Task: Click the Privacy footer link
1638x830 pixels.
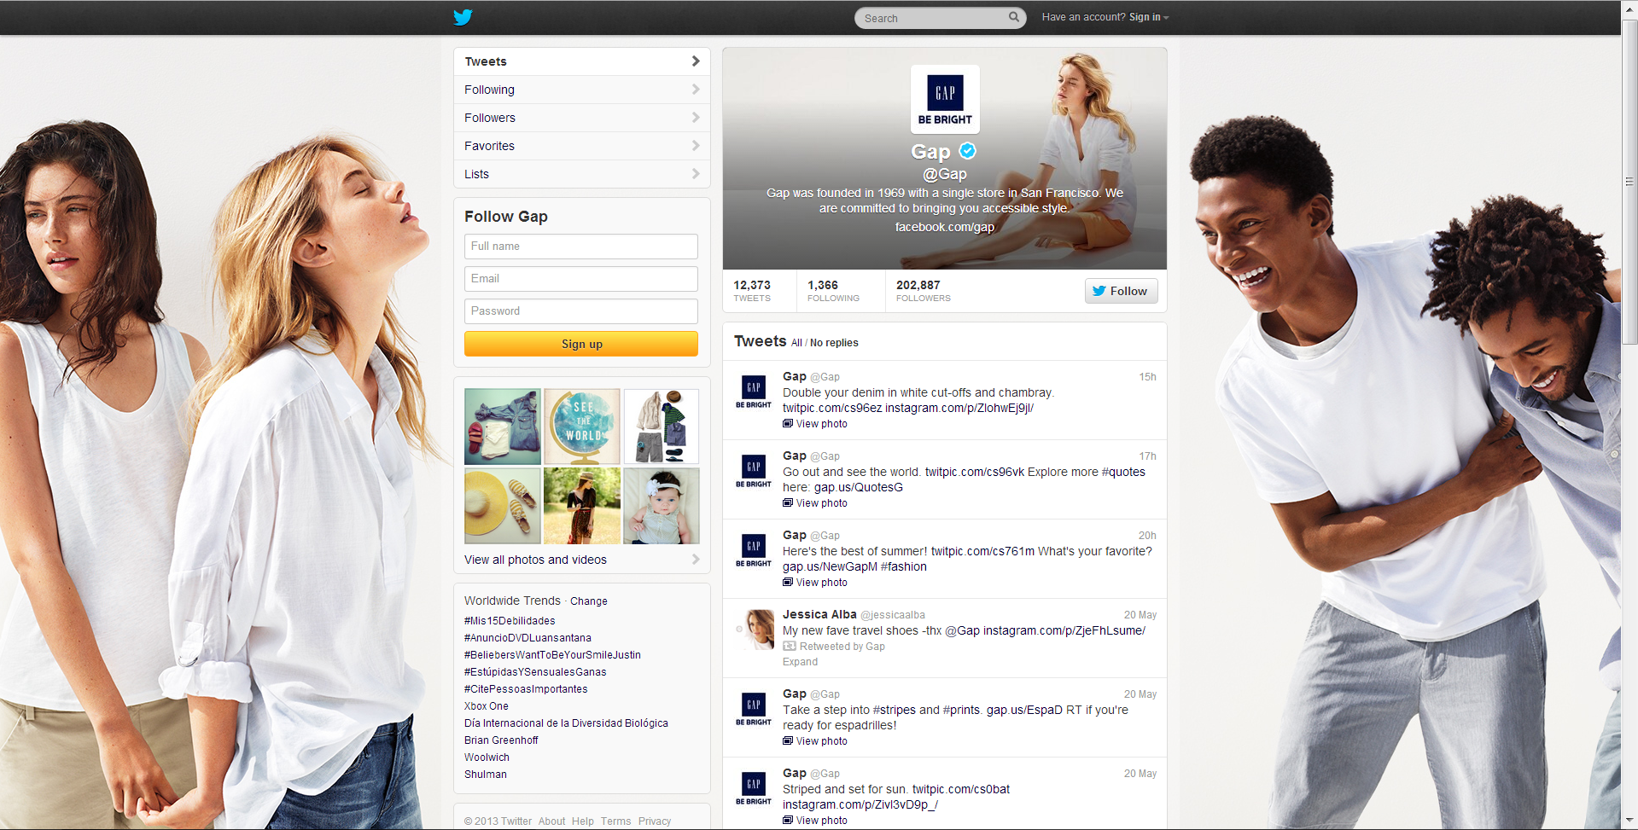Action: (655, 821)
